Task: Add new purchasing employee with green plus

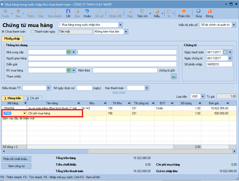Action: pos(68,70)
